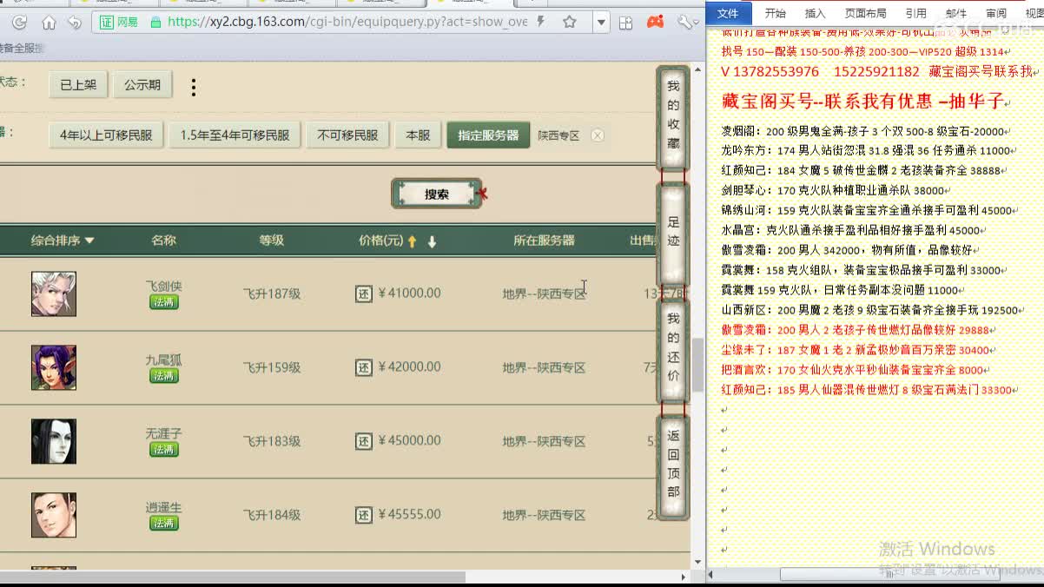Open the 我的还价 side panel
Screen dimensions: 1044x587
673,349
